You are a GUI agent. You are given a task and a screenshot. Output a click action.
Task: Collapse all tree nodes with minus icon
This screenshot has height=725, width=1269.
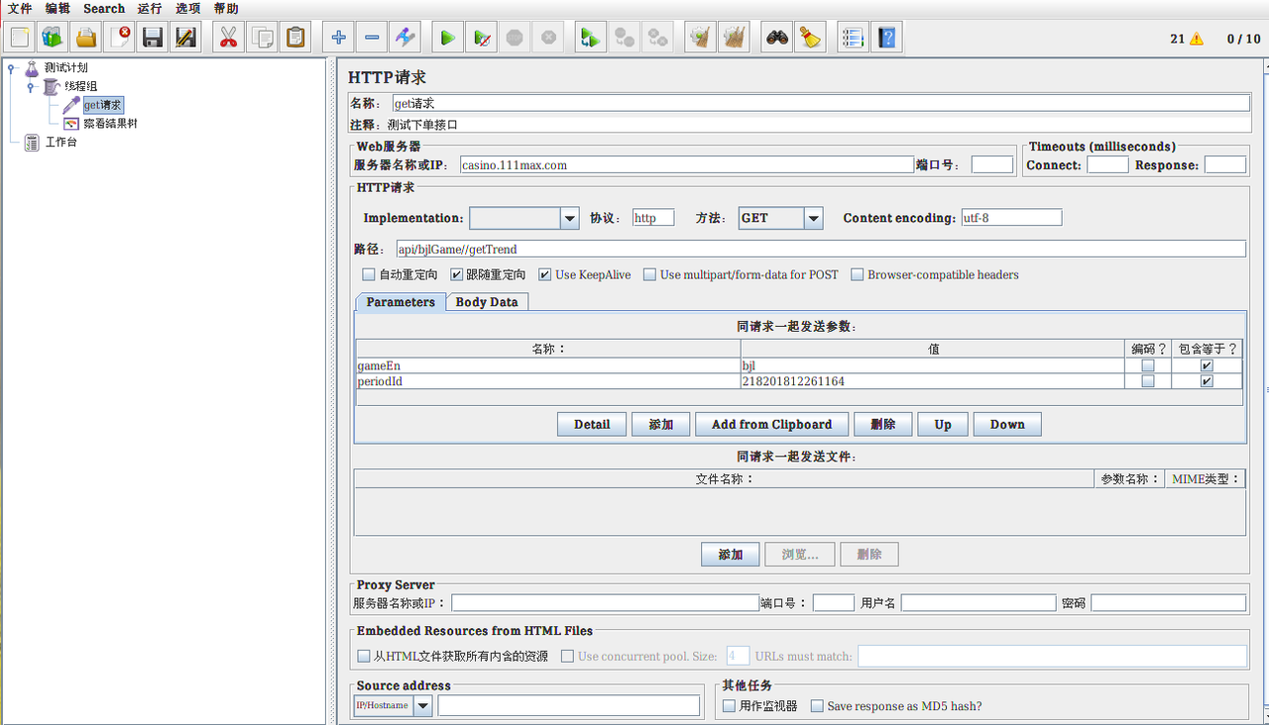tap(372, 39)
